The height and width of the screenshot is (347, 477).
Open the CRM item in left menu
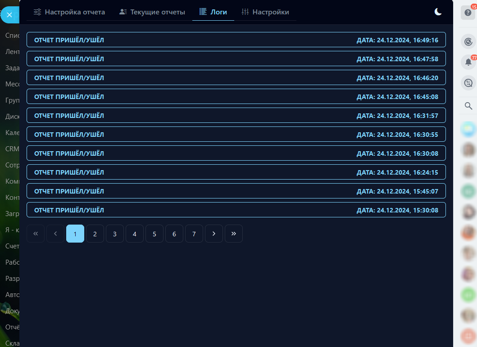click(x=12, y=149)
